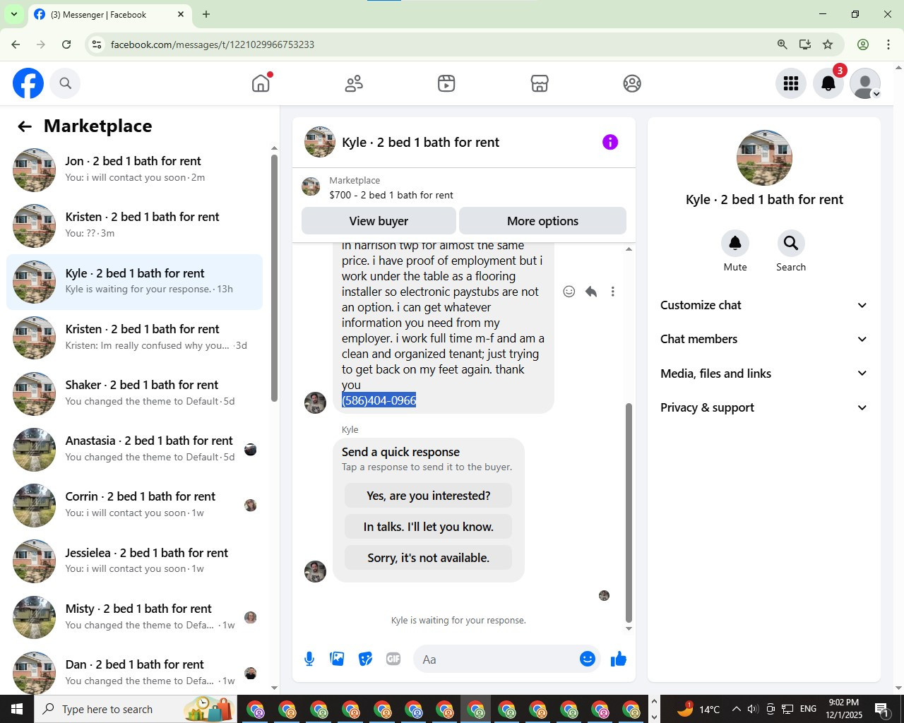This screenshot has height=723, width=904.
Task: Open the Groups icon in top navigation
Action: 632,83
